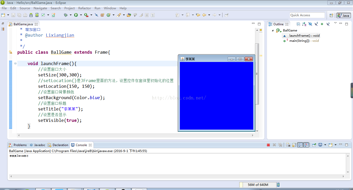Toggle Show Console When Standard Error Changes
This screenshot has height=190, width=353.
pos(306,145)
